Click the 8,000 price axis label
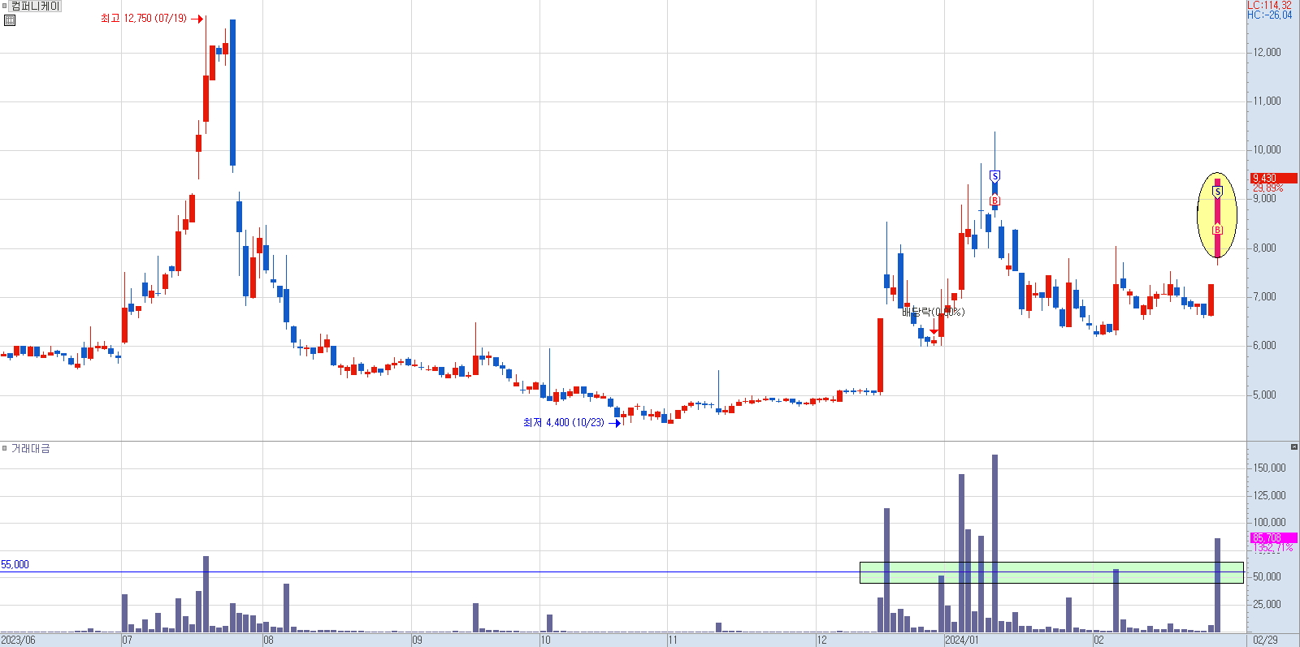The height and width of the screenshot is (647, 1300). click(1264, 248)
